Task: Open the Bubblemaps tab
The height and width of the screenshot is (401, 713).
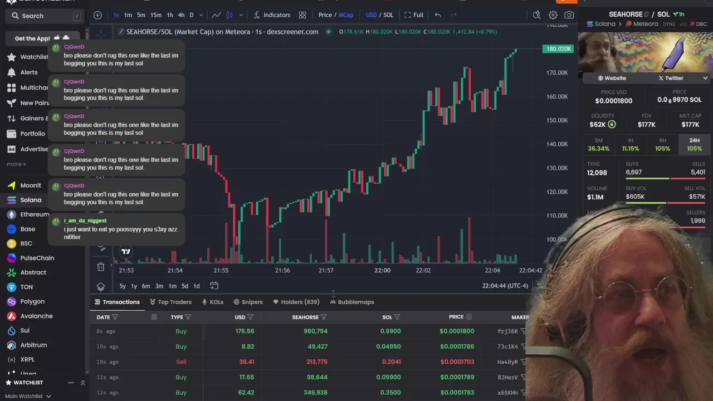Action: click(352, 302)
